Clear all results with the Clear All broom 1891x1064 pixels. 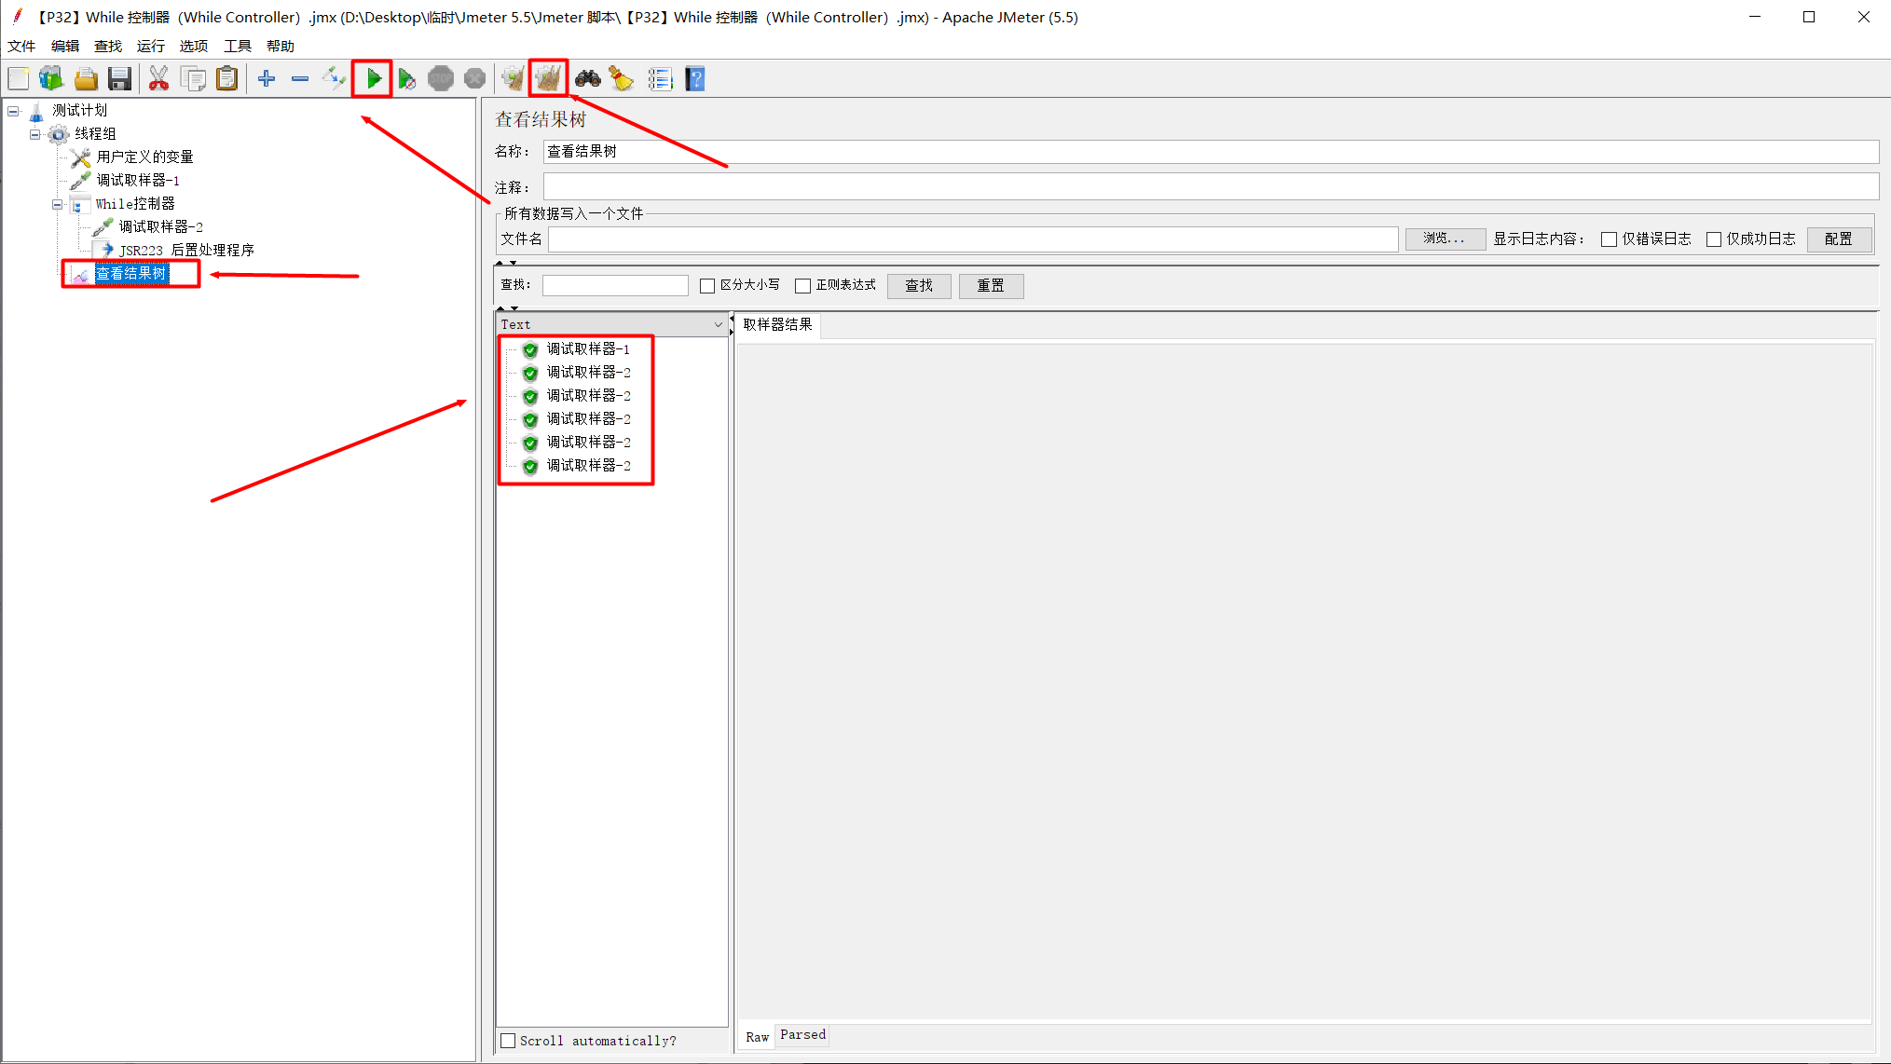[549, 78]
